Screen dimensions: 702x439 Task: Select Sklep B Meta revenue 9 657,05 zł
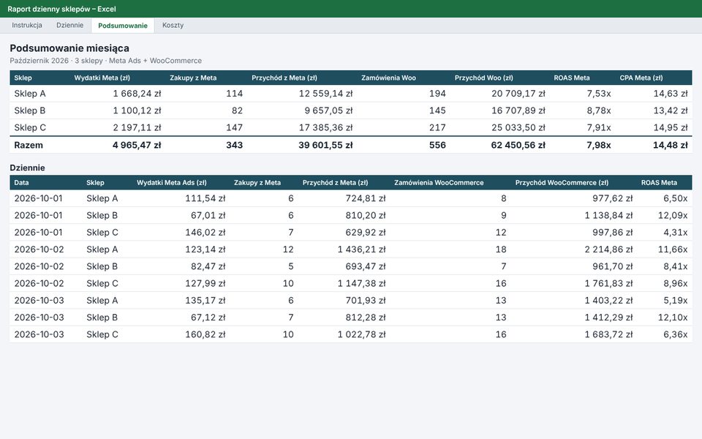point(328,110)
